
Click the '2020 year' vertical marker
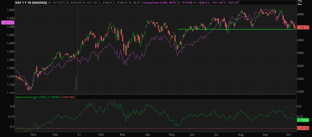77,84
